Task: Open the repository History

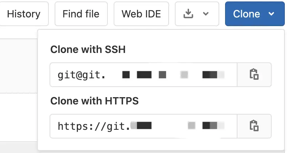Action: [x=23, y=14]
